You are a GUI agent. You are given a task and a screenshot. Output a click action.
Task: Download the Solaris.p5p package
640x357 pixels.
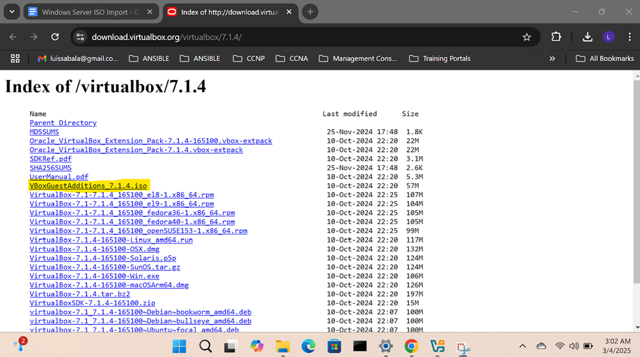103,257
